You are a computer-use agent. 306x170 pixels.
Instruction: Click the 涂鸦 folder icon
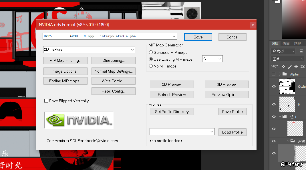pyautogui.click(x=293, y=141)
